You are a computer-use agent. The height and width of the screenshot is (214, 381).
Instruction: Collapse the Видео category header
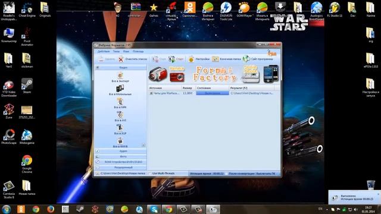(x=121, y=67)
